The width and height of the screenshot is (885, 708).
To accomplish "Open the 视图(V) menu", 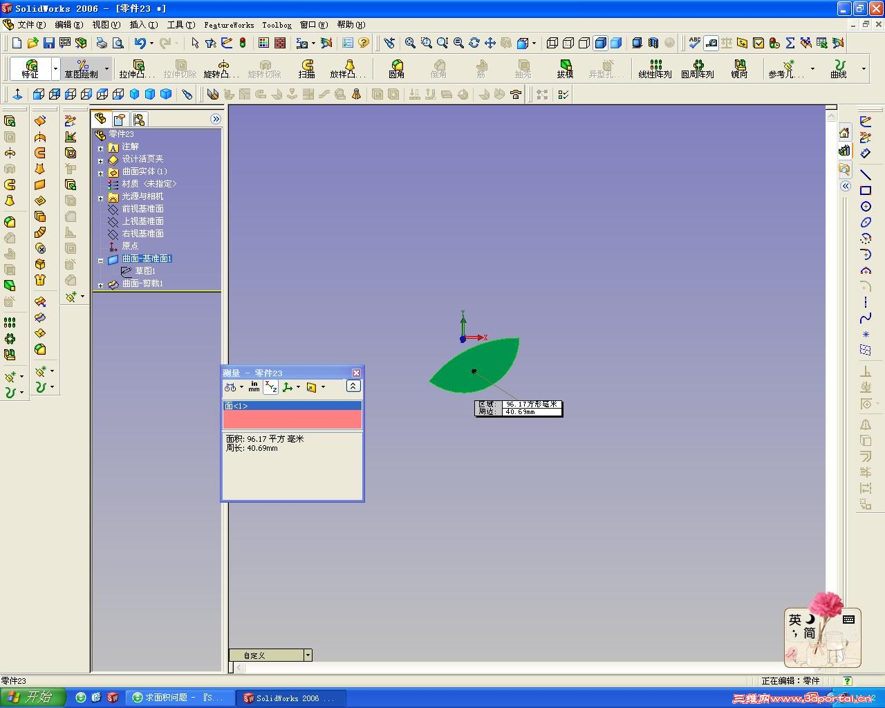I will (x=106, y=25).
